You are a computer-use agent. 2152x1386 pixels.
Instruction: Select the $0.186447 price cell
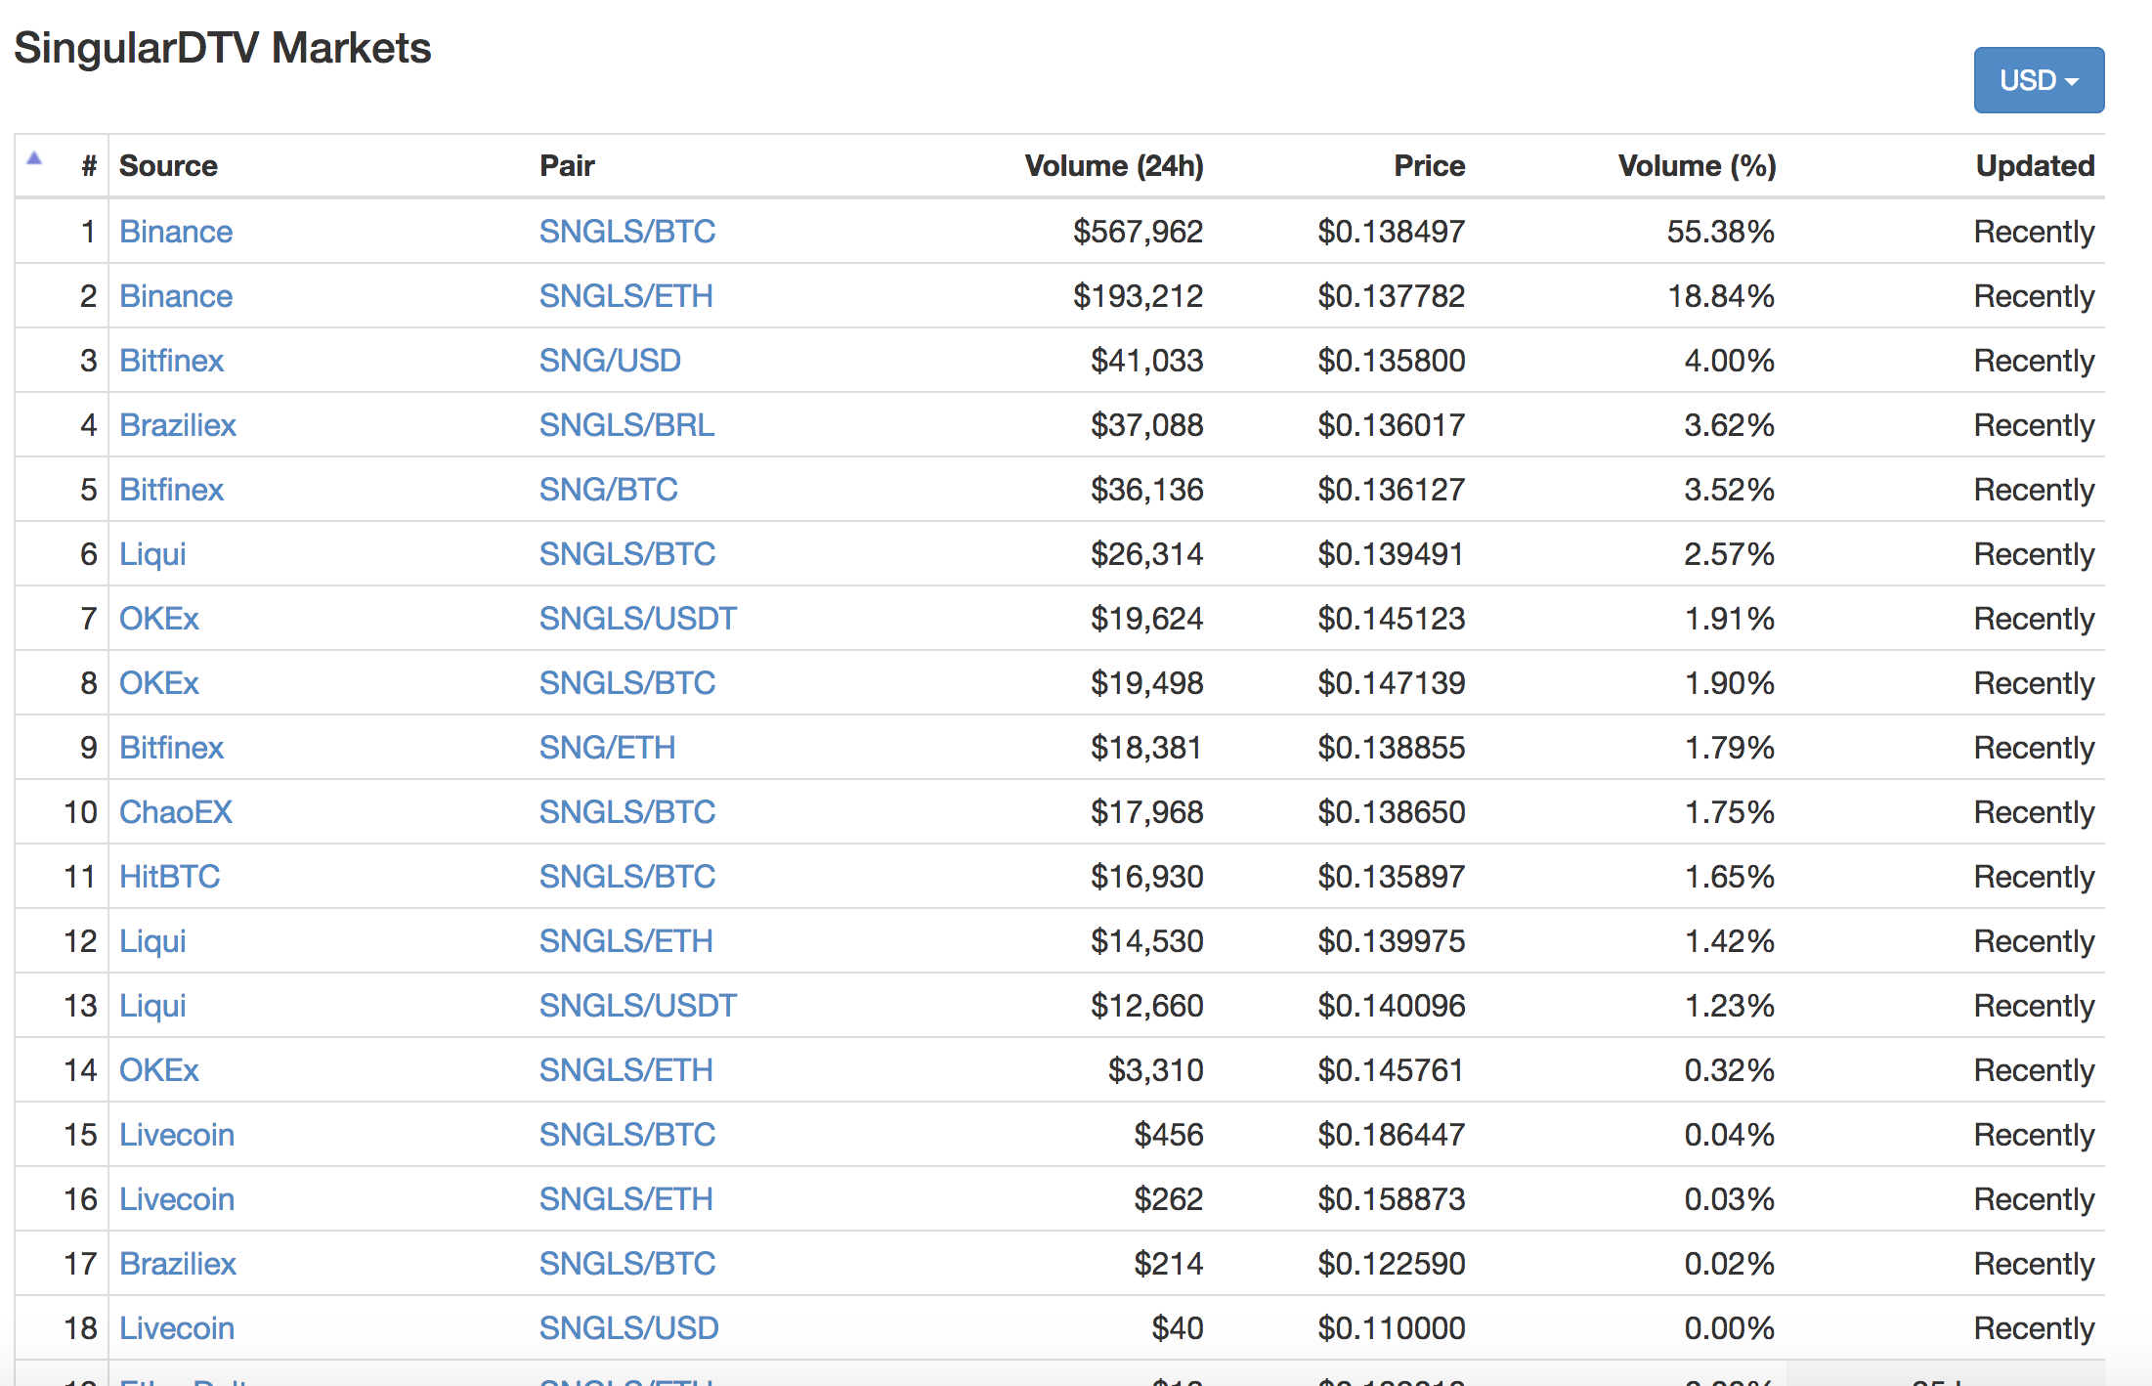[x=1391, y=1135]
